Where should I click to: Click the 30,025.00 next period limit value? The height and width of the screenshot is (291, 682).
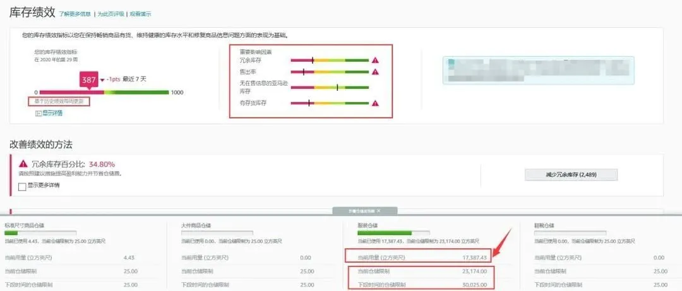pyautogui.click(x=474, y=285)
